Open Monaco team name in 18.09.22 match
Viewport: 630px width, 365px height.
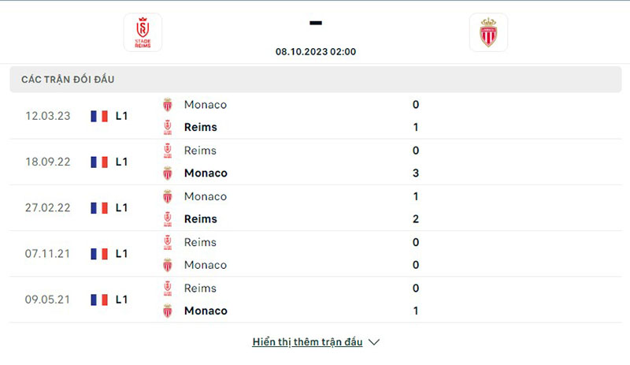(206, 173)
